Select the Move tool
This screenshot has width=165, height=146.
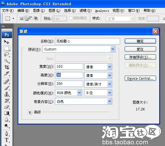pos(7,42)
